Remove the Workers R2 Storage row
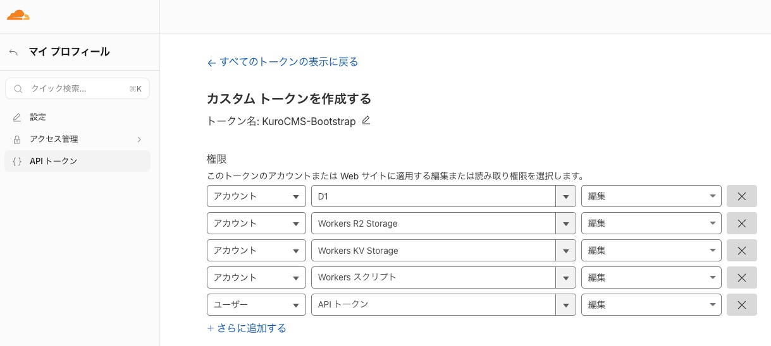 742,224
